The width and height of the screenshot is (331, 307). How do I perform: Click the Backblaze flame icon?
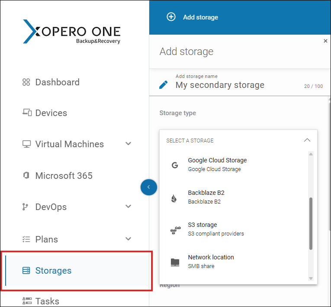point(174,198)
